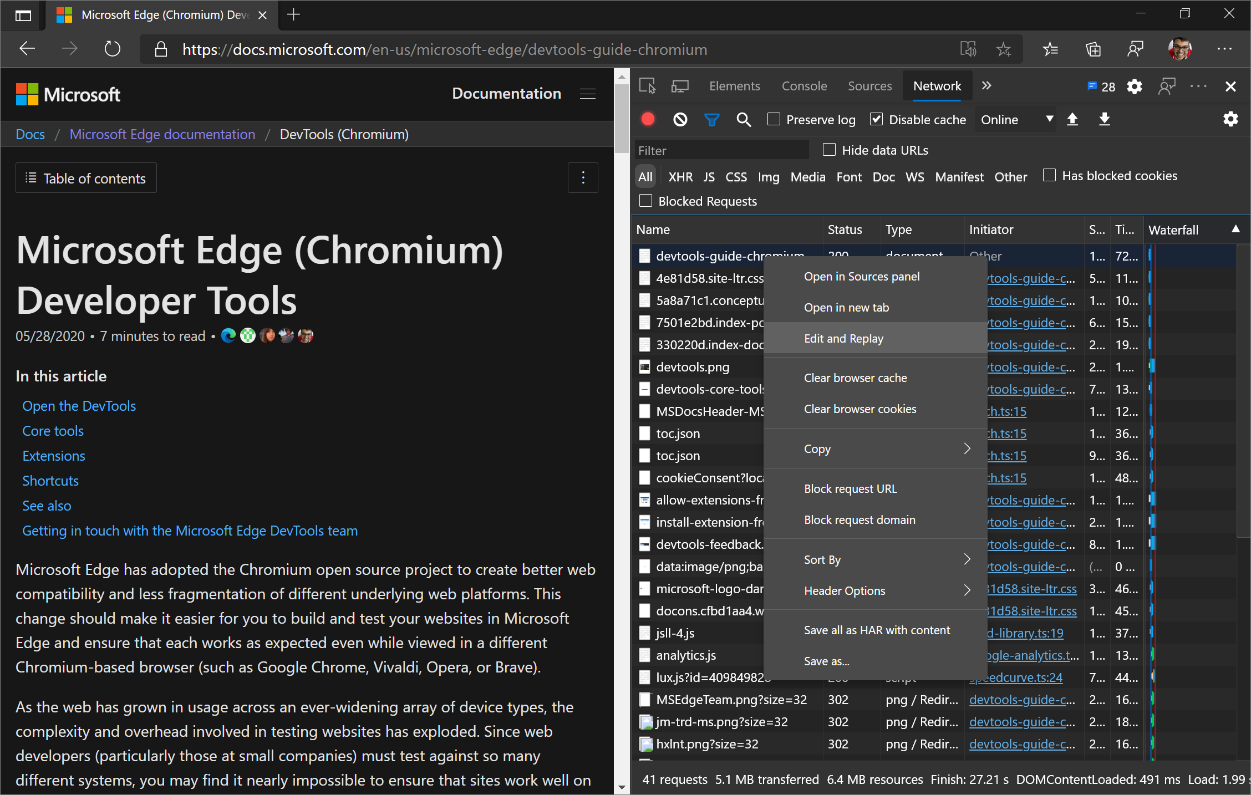Click the record (red circle) button
This screenshot has width=1251, height=795.
click(x=650, y=119)
